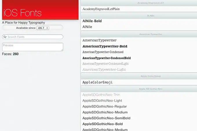Choose the AppleColorEmoji font row
This screenshot has width=197, height=131.
[97, 82]
